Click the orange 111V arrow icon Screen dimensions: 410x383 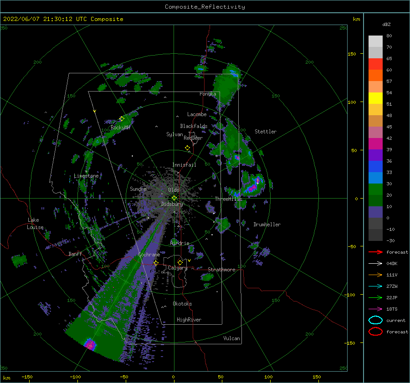(x=375, y=275)
